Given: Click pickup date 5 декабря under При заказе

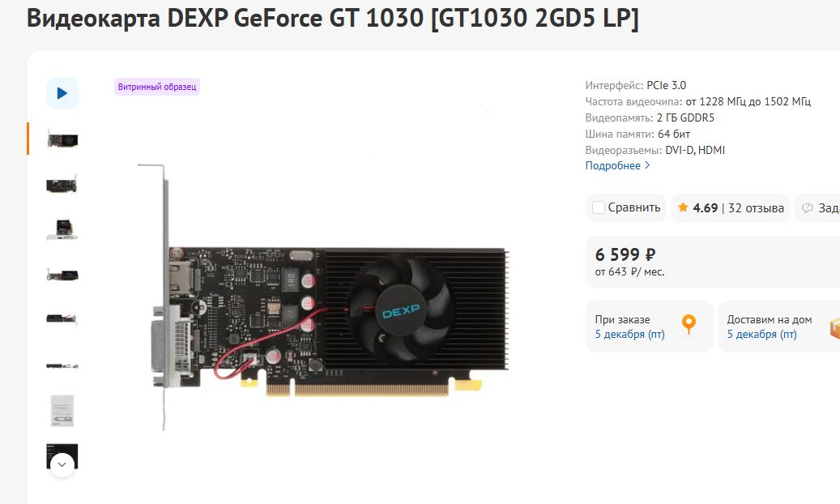Looking at the screenshot, I should (629, 334).
